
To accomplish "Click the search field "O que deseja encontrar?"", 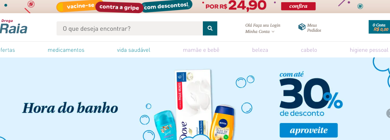I will coord(130,29).
